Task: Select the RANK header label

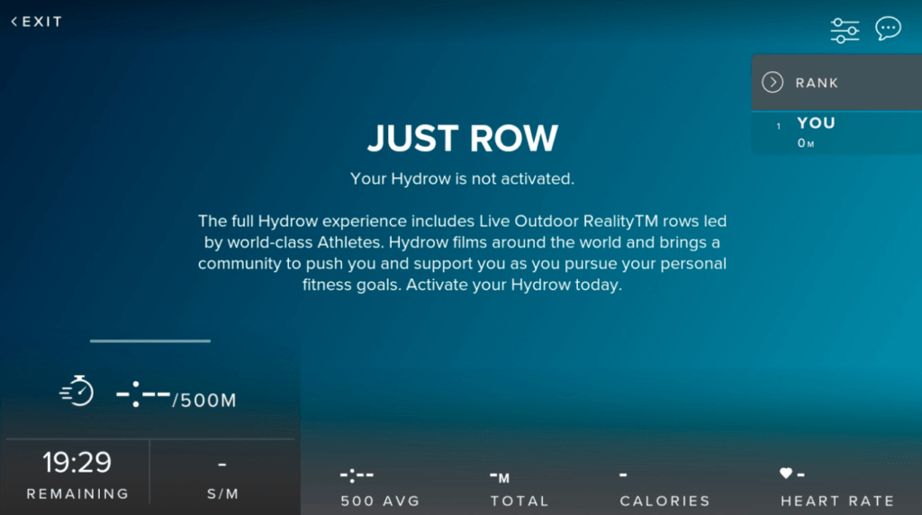Action: (817, 83)
